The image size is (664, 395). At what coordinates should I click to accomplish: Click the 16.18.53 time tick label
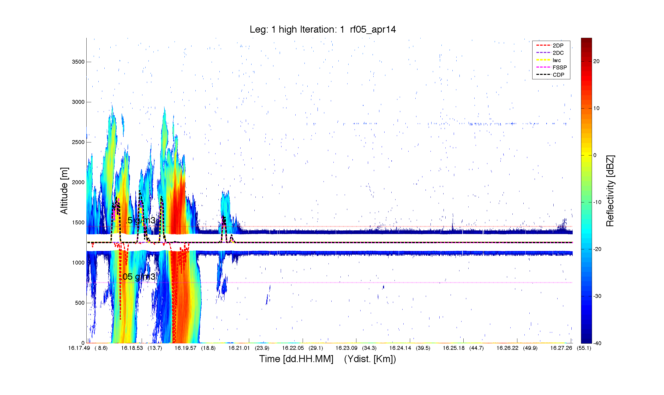click(132, 348)
